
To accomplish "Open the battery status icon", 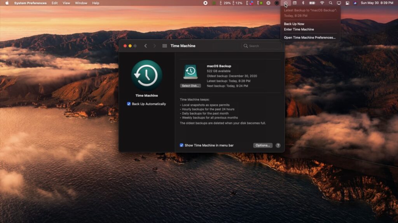I will 312,3.
